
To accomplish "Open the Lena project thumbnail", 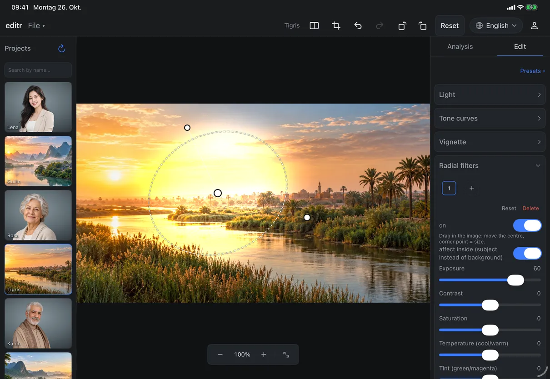I will 38,107.
